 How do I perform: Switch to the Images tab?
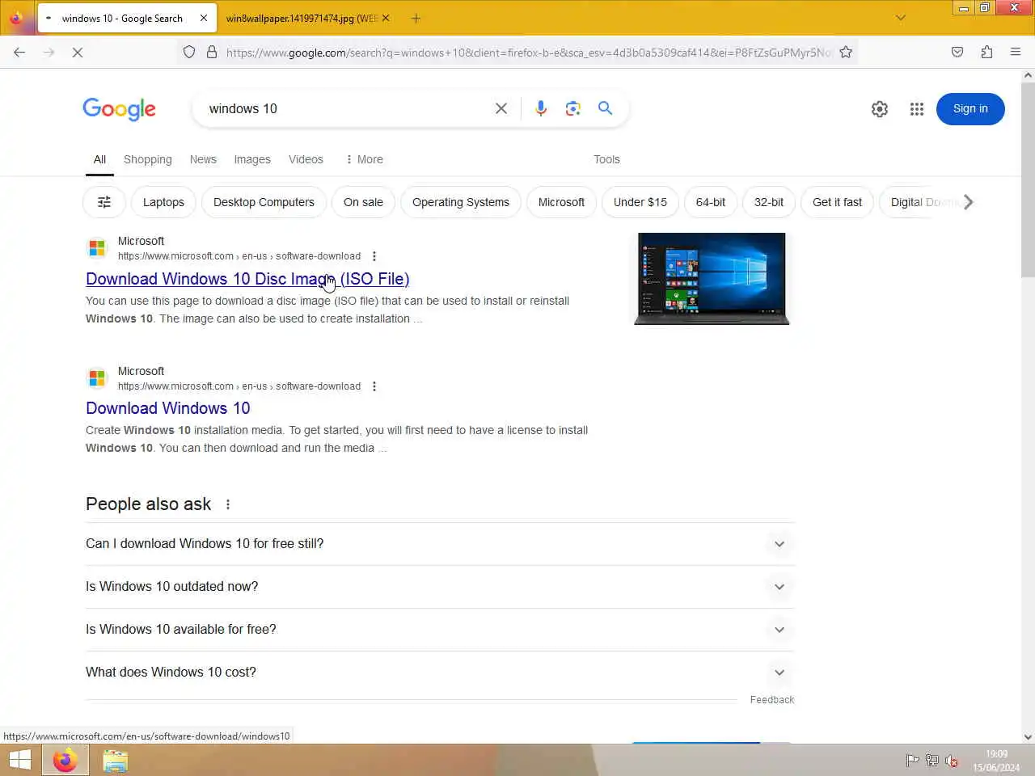click(x=252, y=159)
